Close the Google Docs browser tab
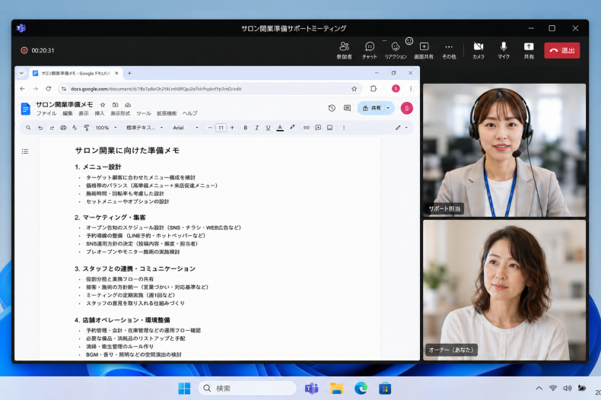The width and height of the screenshot is (601, 400). [117, 73]
